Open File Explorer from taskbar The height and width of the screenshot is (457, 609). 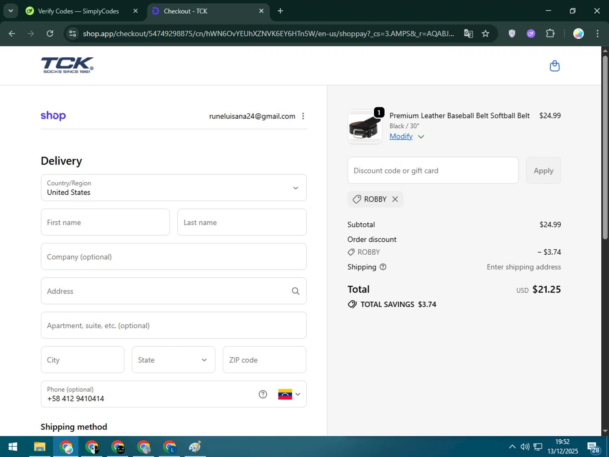[39, 447]
